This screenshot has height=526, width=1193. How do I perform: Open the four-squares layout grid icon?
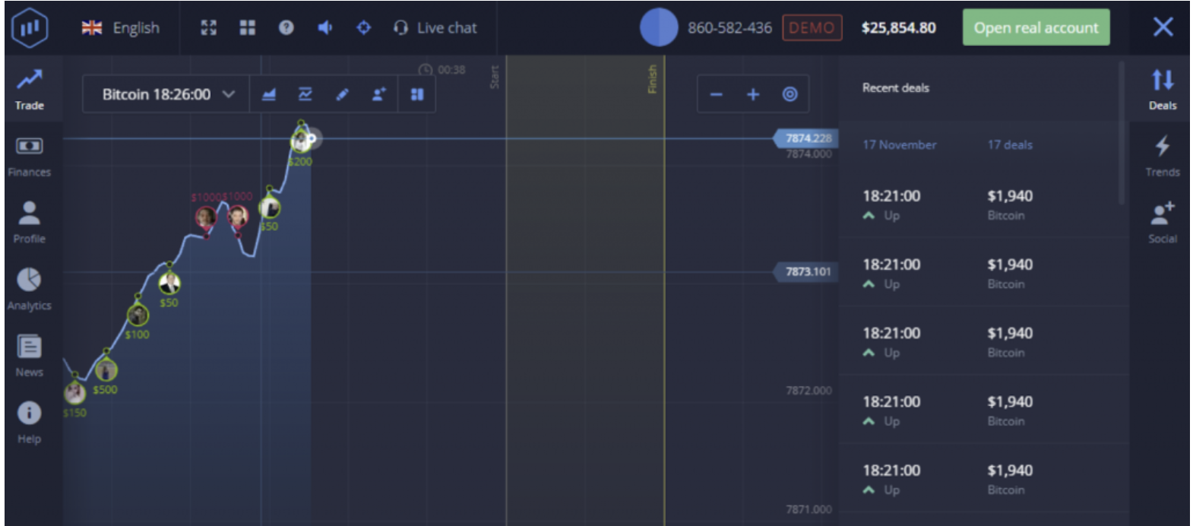[247, 28]
